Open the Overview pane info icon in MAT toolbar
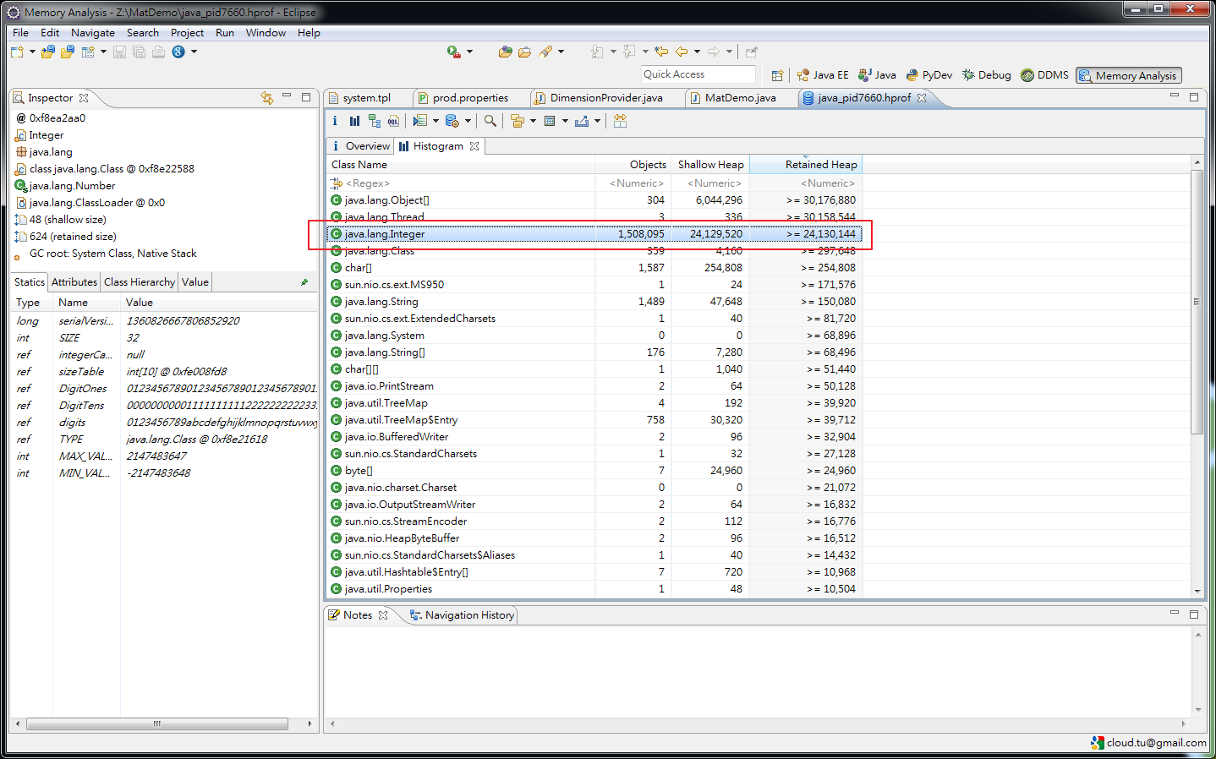This screenshot has width=1216, height=759. 335,121
